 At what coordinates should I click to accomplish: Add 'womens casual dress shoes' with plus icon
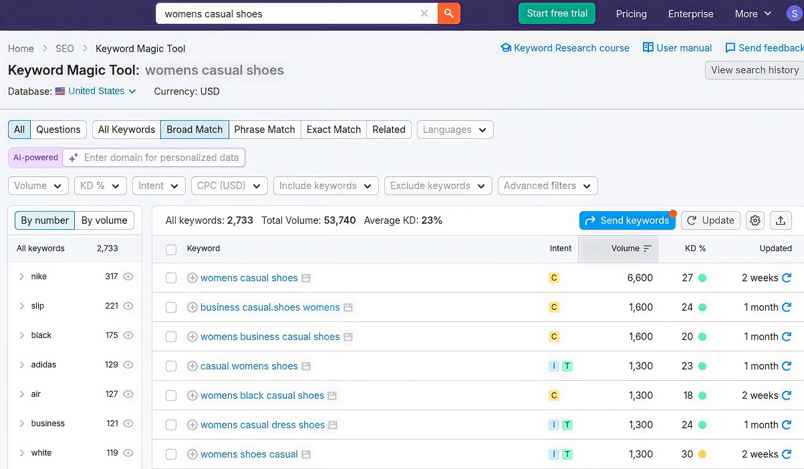coord(192,425)
